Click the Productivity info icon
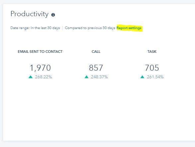 53,15
